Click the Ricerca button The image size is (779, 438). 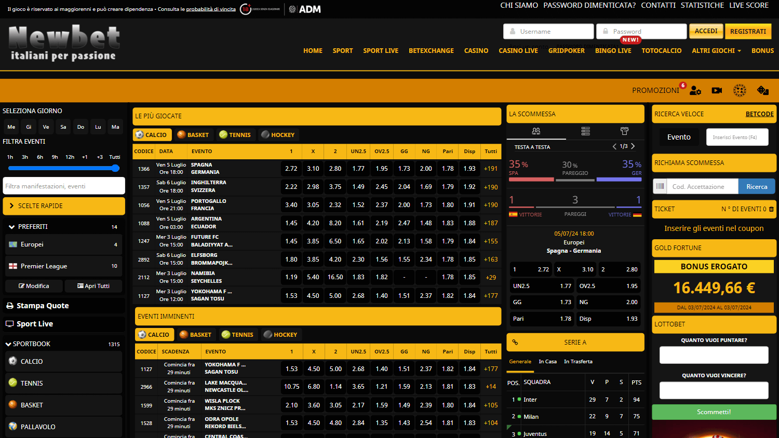(757, 186)
